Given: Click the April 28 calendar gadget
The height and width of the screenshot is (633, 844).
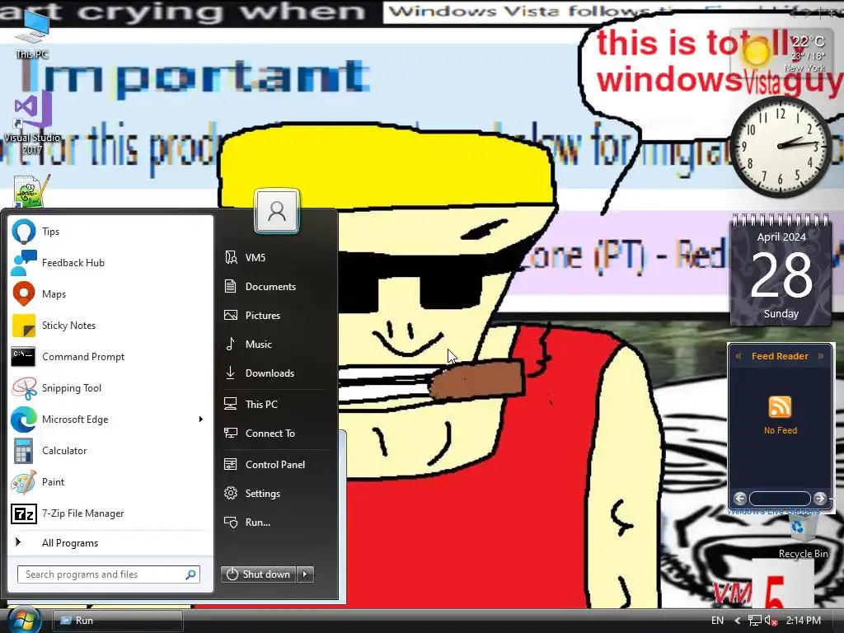Looking at the screenshot, I should (x=781, y=270).
